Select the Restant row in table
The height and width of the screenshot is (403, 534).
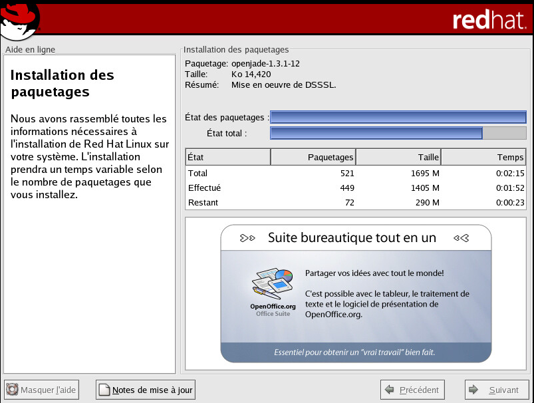[x=355, y=203]
